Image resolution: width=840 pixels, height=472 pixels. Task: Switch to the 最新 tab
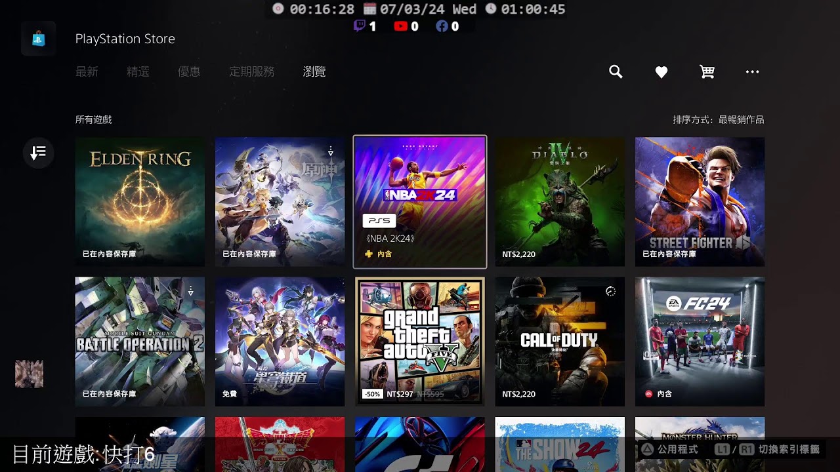point(87,72)
